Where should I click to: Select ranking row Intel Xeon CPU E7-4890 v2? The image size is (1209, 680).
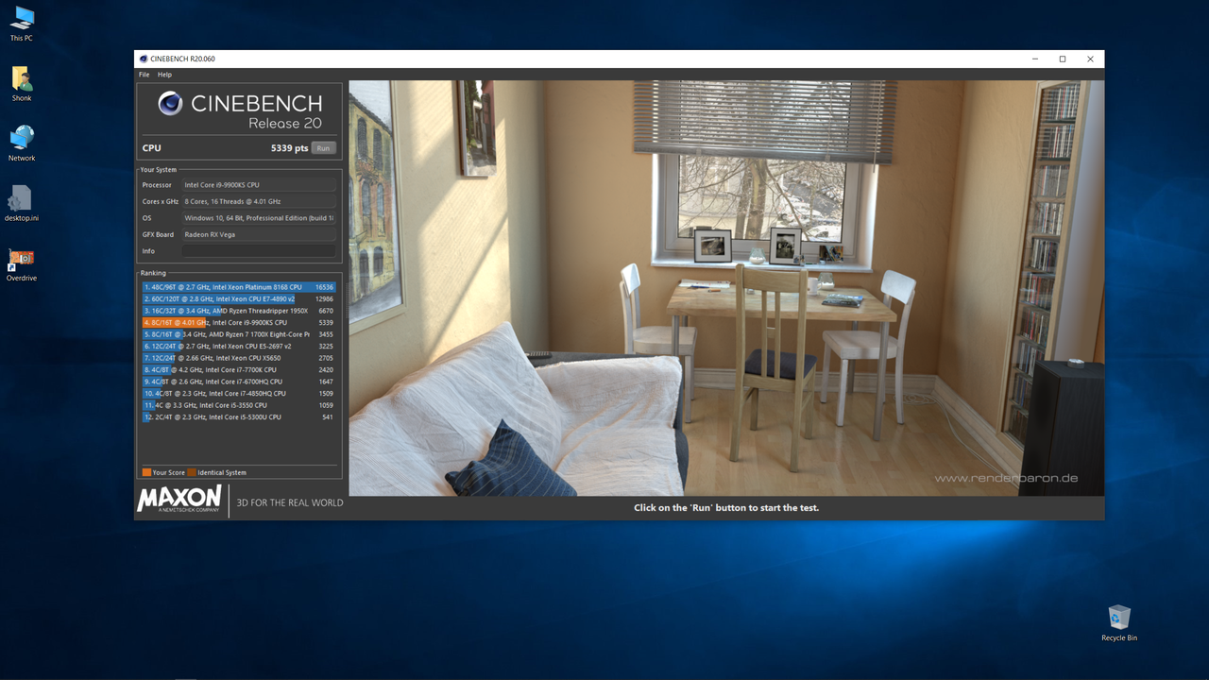[239, 298]
